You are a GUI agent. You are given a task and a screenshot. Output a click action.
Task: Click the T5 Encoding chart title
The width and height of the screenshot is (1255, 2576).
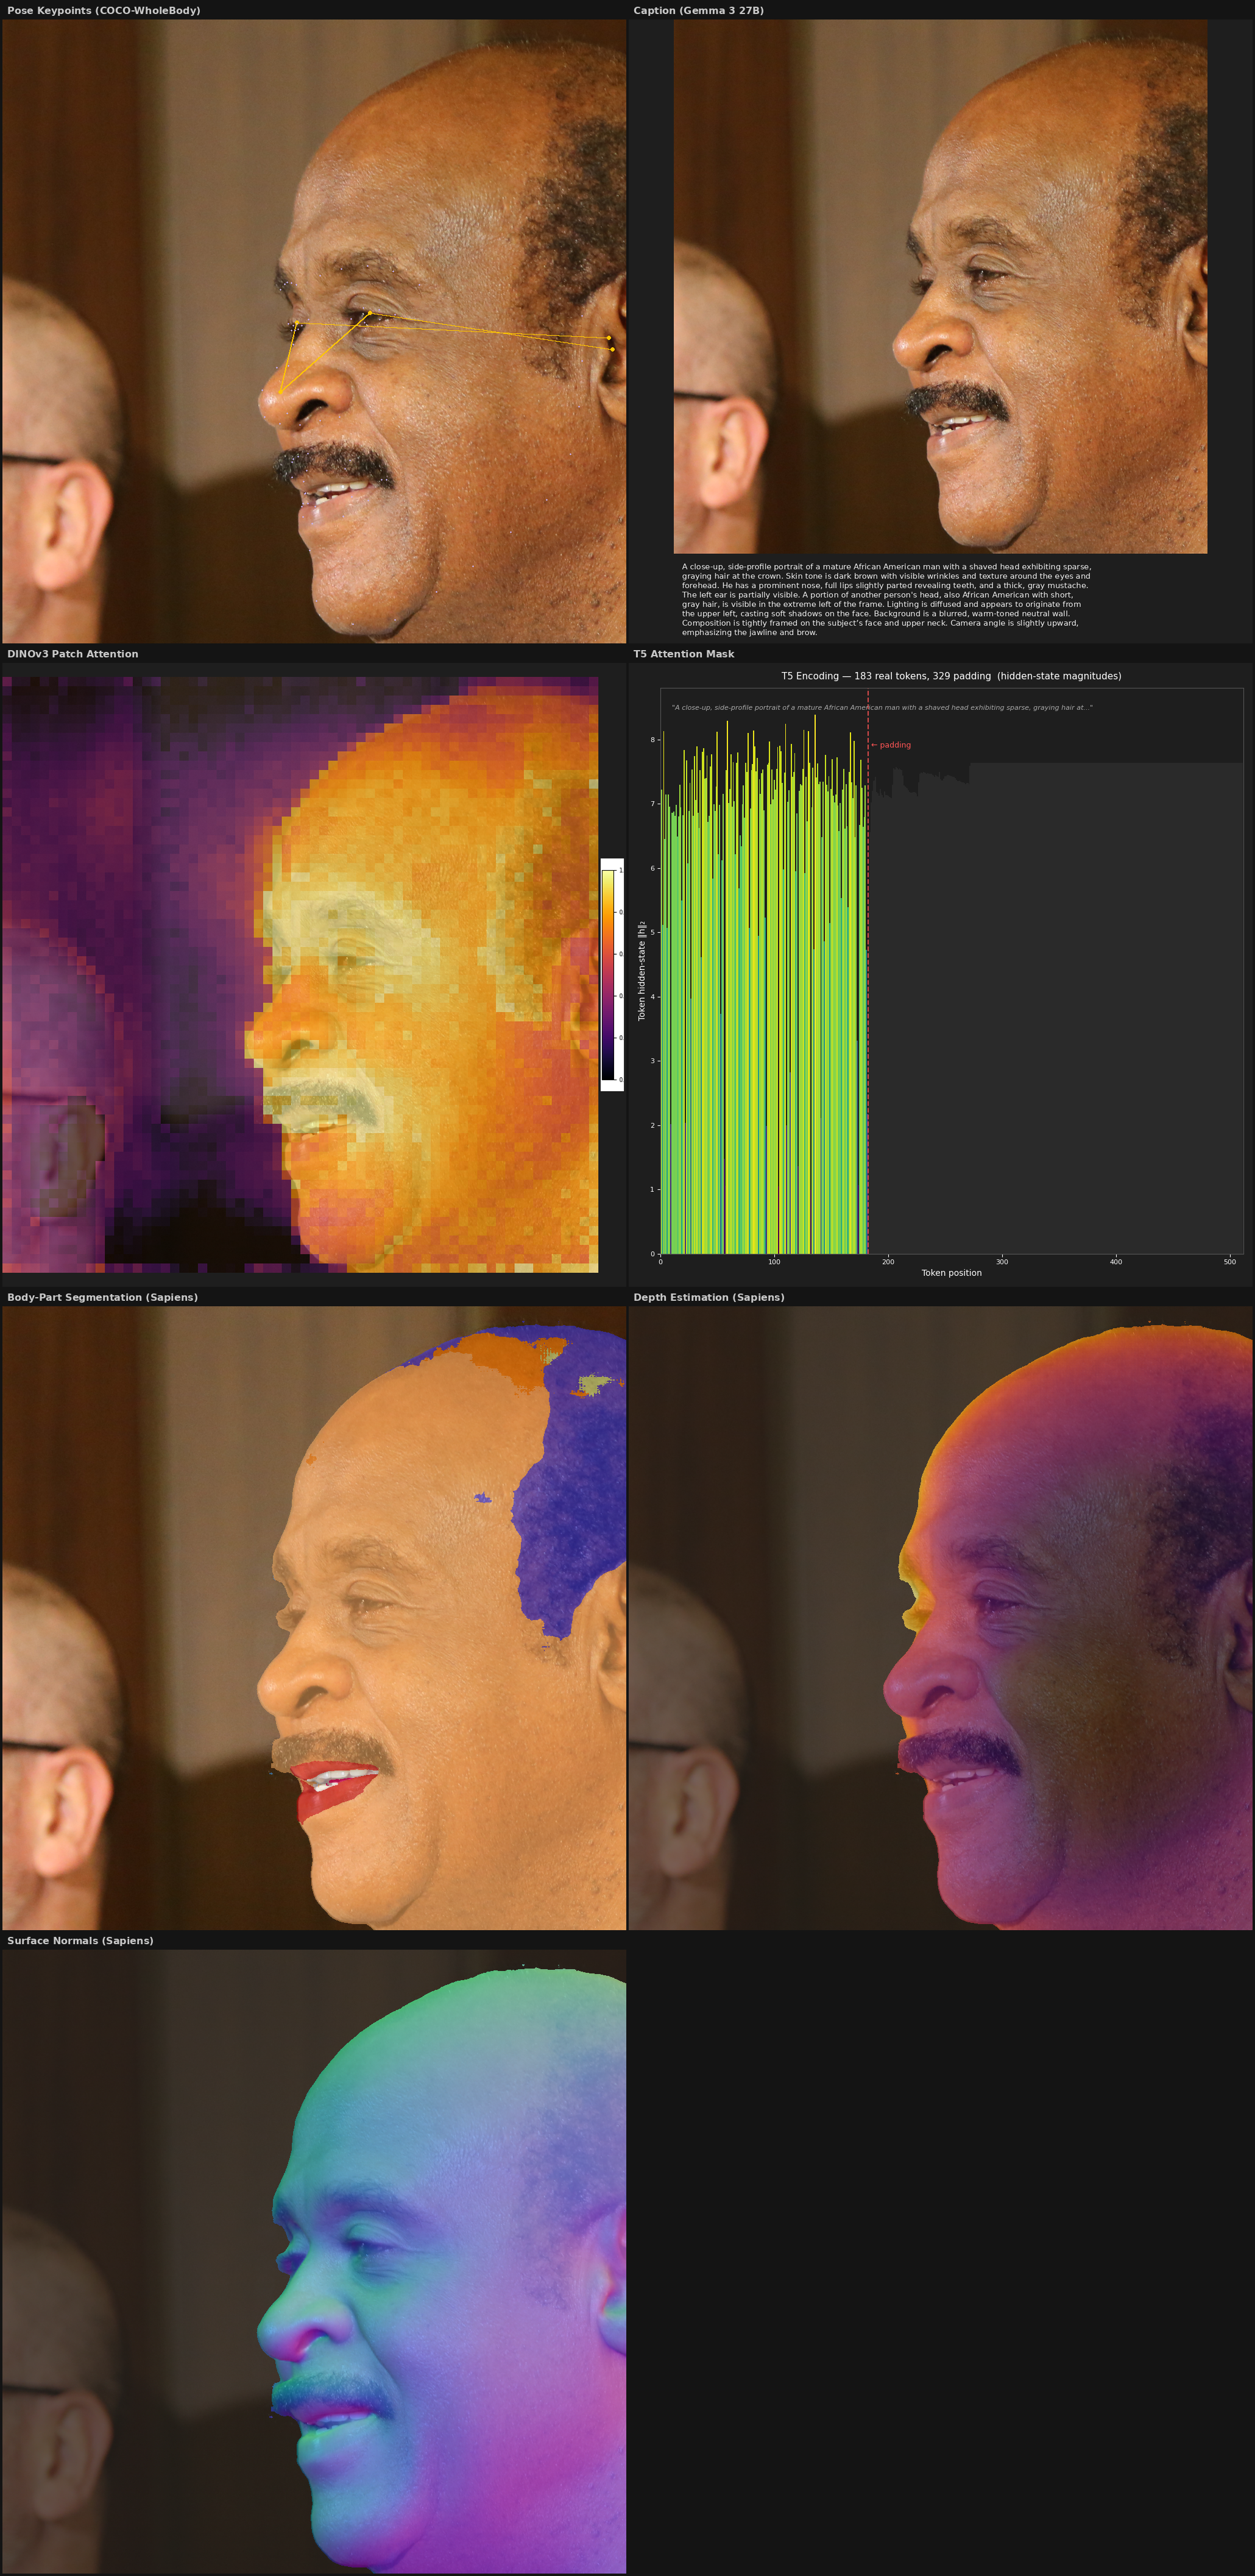point(951,676)
